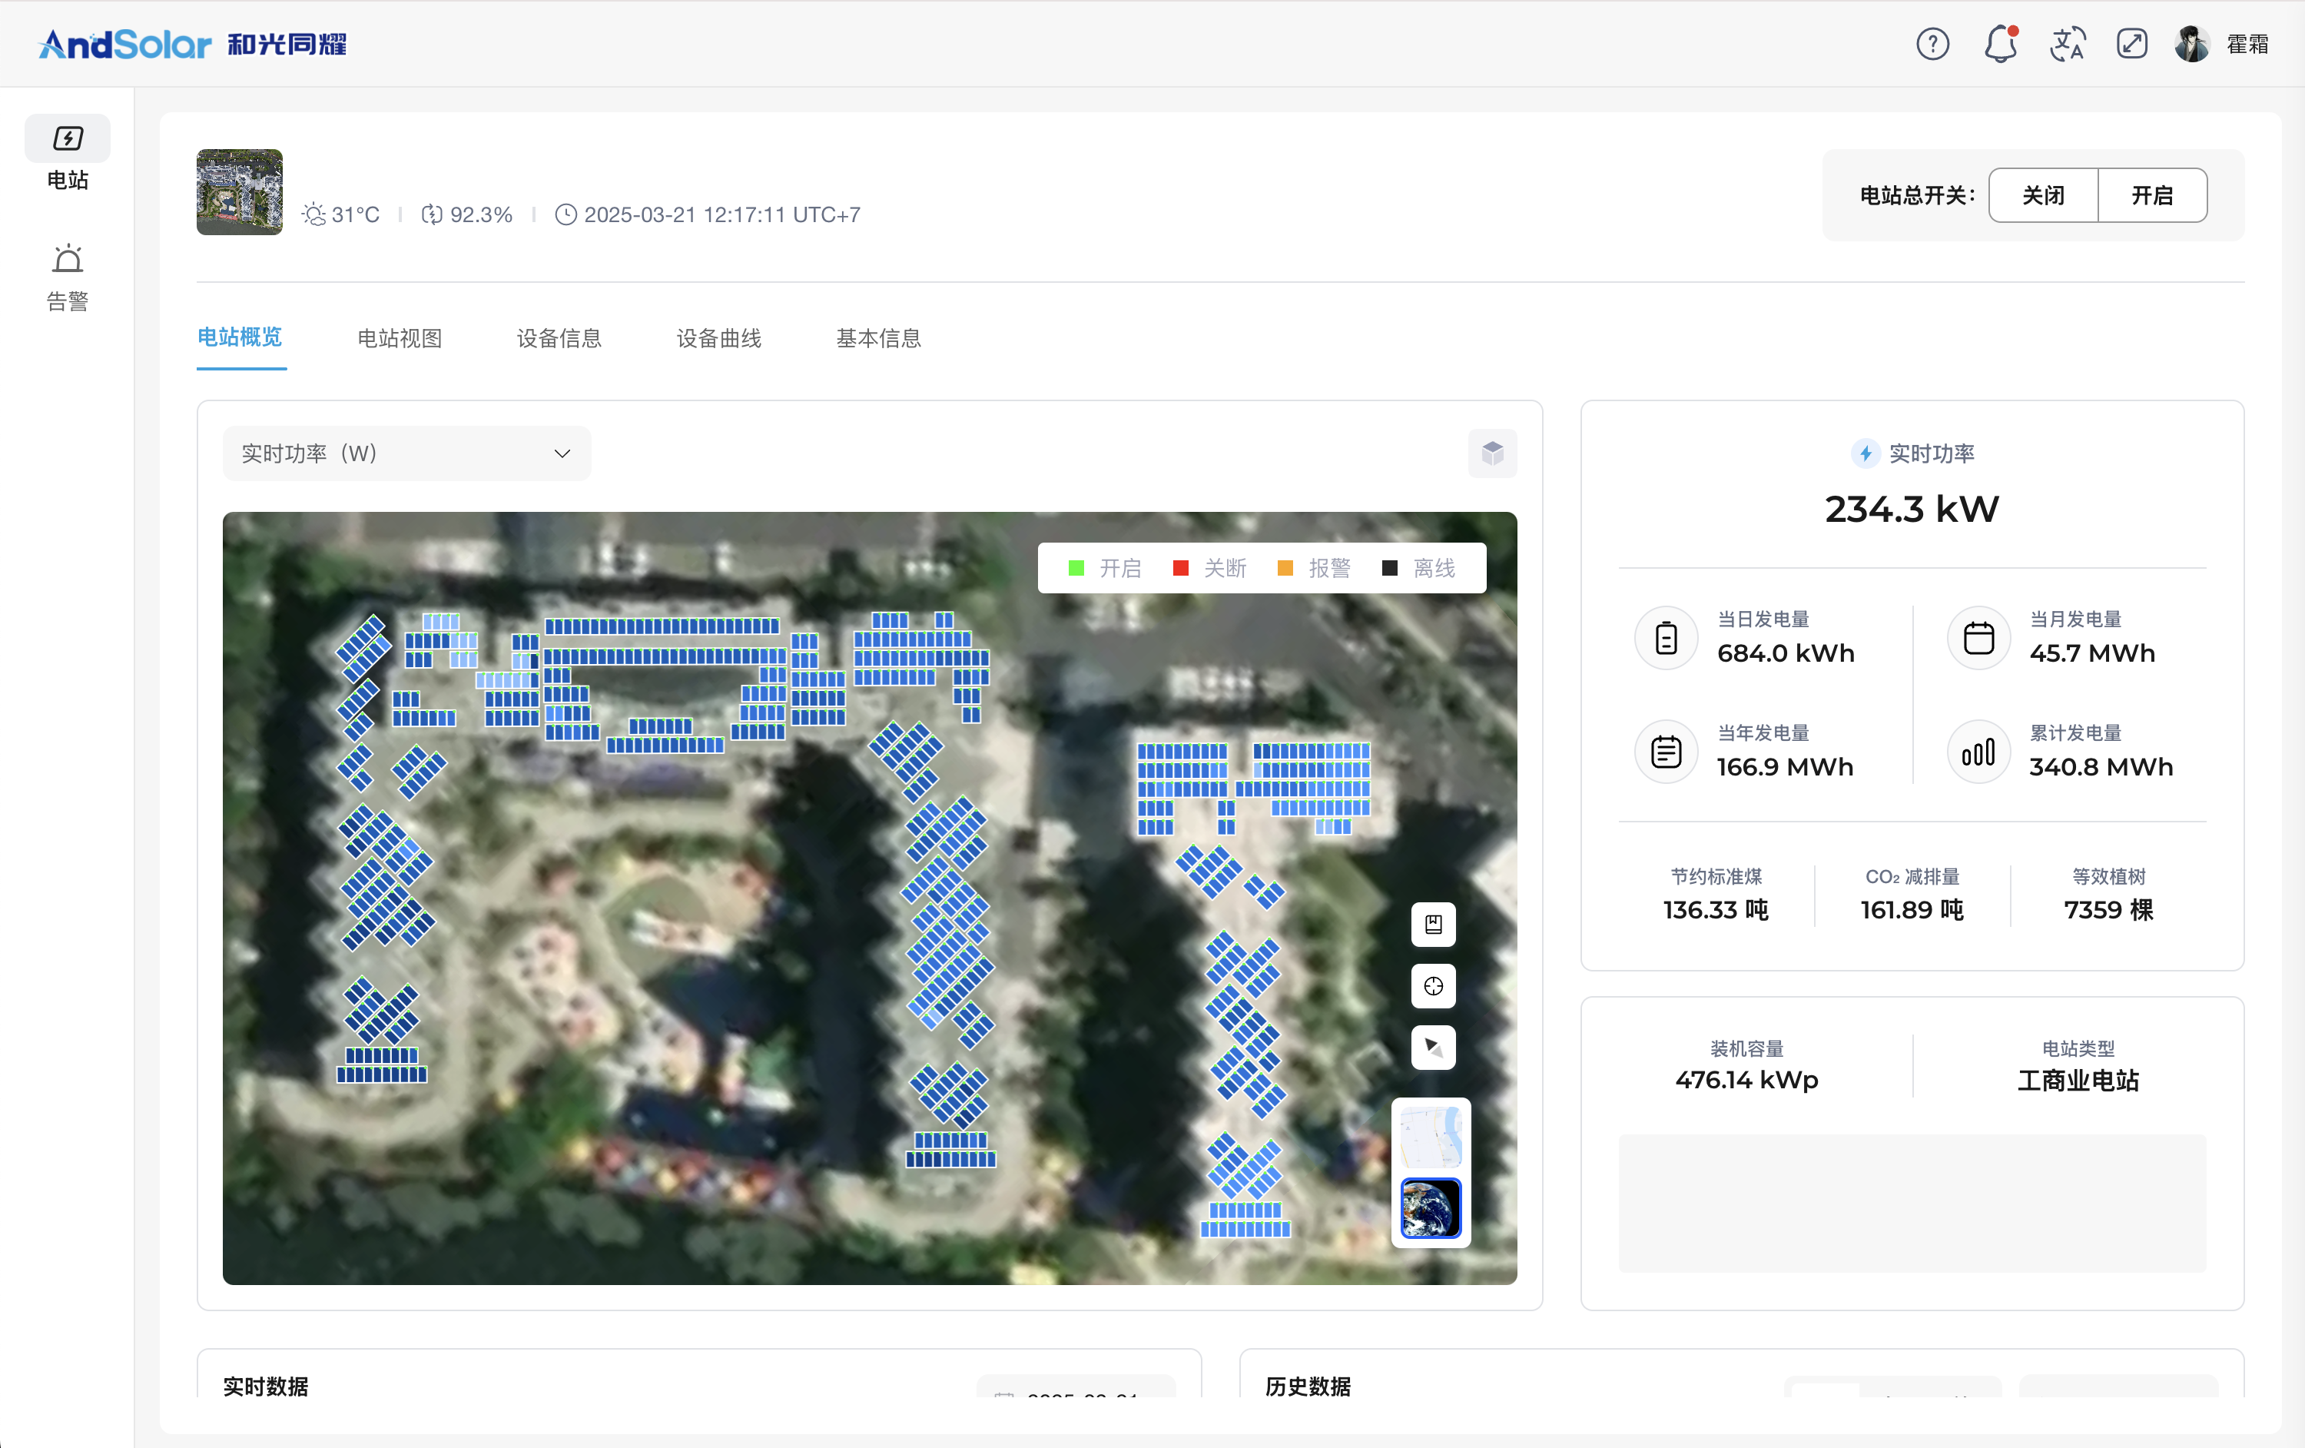Click the 234.3 kW power value

pyautogui.click(x=1912, y=509)
